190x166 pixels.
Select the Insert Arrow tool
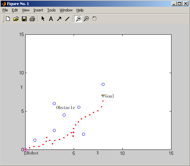point(59,19)
